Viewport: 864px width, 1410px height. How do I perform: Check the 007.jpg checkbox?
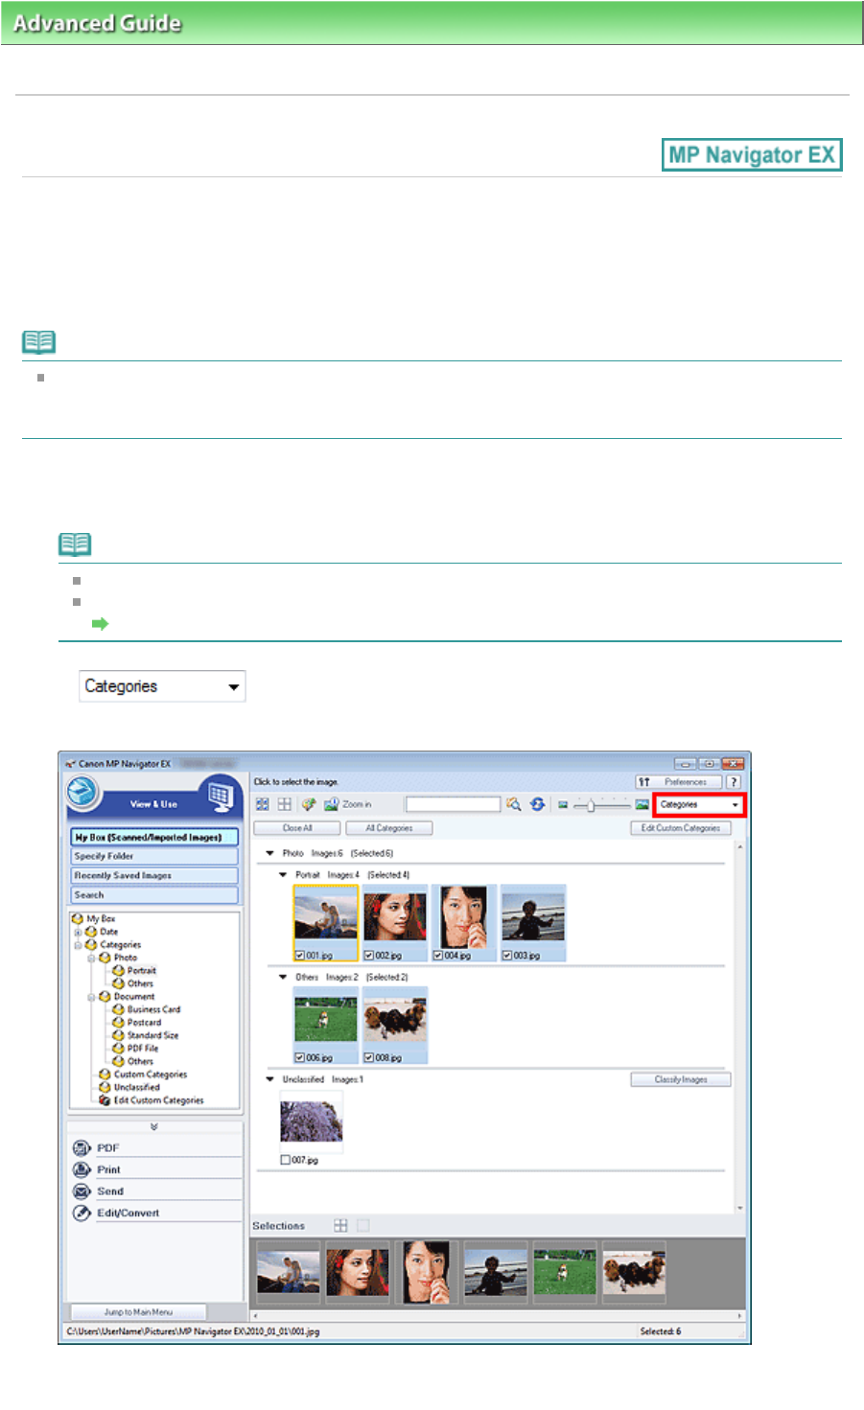tap(285, 1160)
